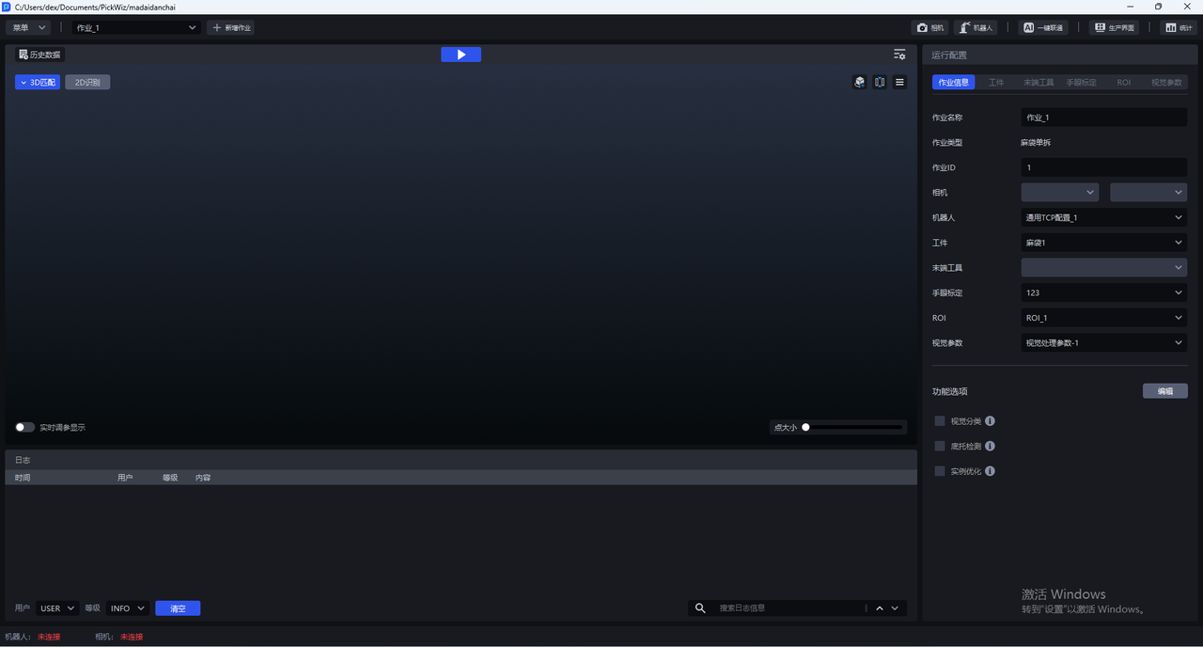Image resolution: width=1203 pixels, height=647 pixels.
Task: Enable the 视觉分类 checkbox
Action: point(940,421)
